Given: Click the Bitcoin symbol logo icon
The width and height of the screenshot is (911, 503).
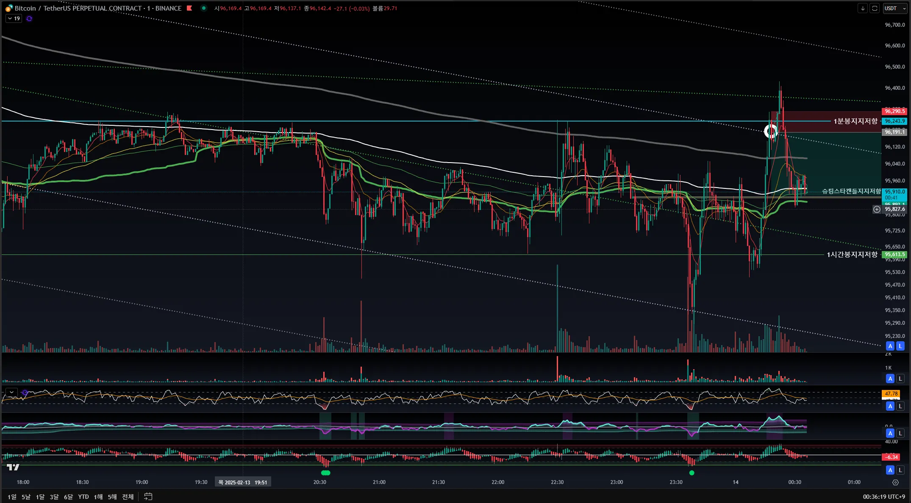Looking at the screenshot, I should 9,8.
